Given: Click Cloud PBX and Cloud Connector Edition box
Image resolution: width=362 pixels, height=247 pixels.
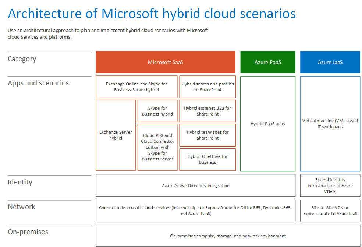Looking at the screenshot, I should 157,147.
